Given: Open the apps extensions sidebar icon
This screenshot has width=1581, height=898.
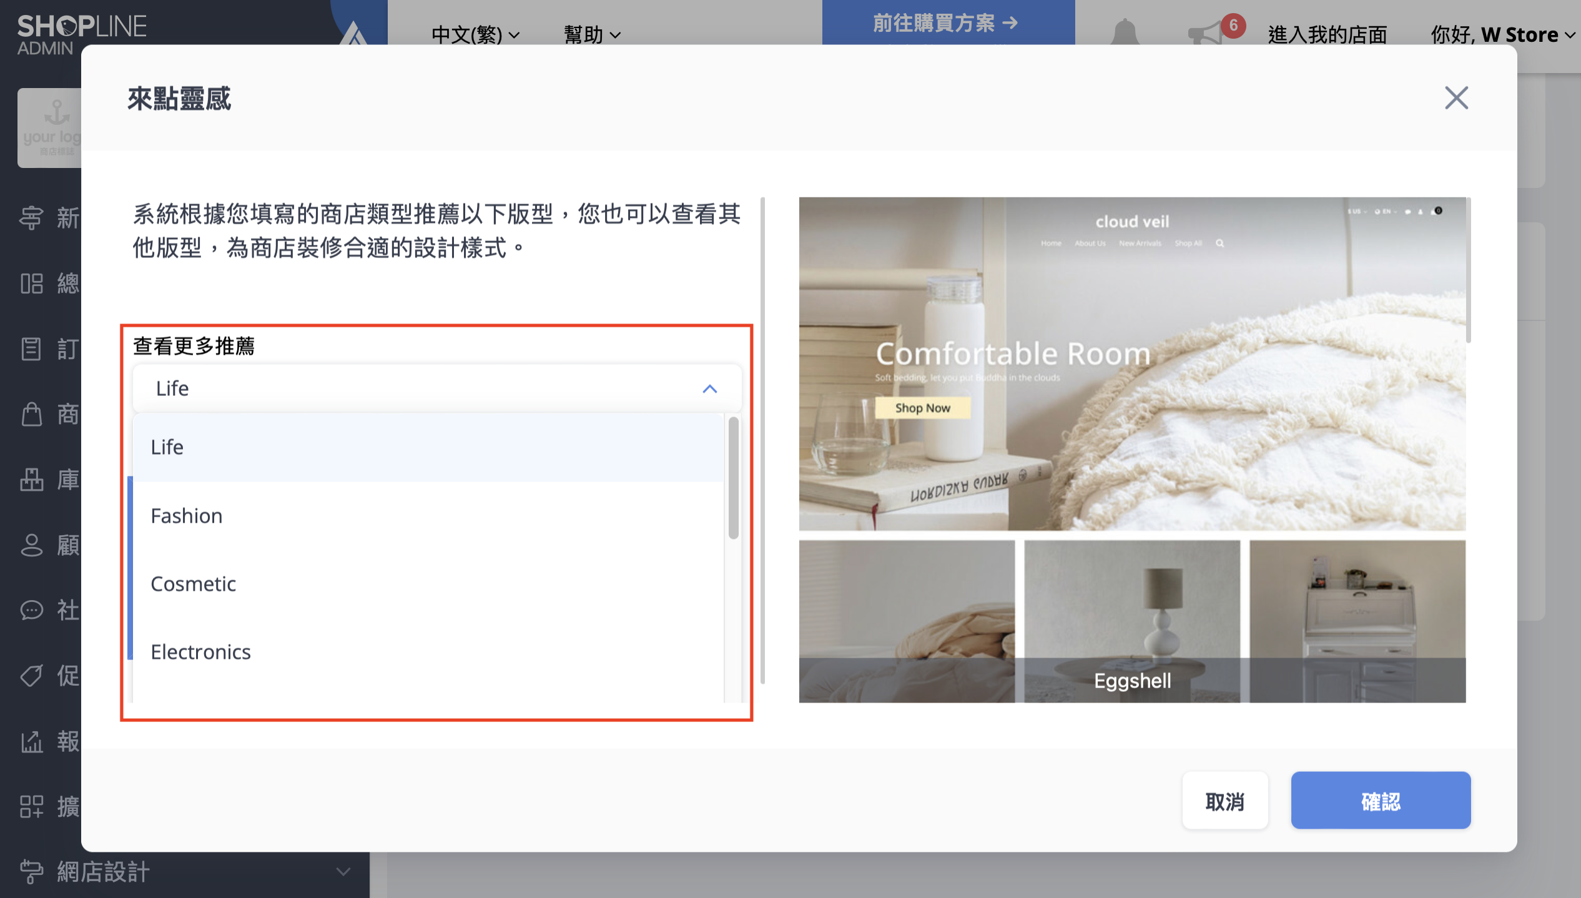Looking at the screenshot, I should pos(31,806).
